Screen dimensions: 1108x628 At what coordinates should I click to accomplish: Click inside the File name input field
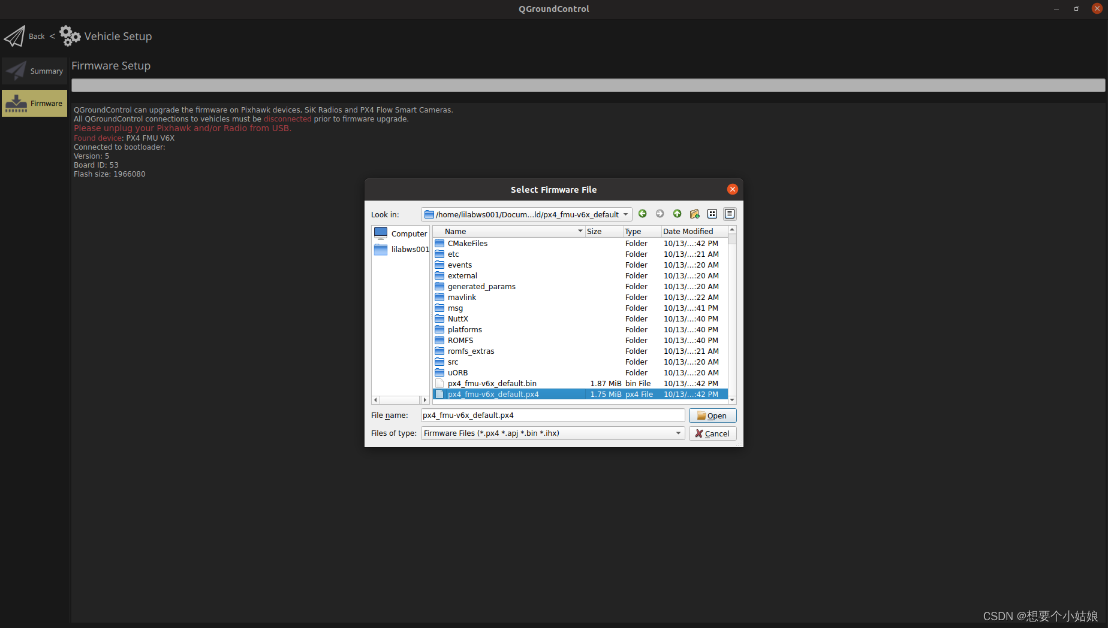(x=552, y=415)
